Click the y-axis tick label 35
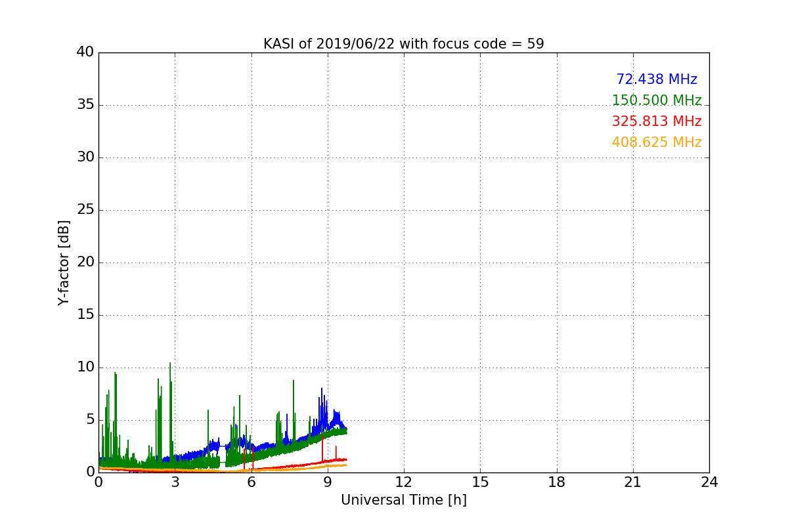 (x=85, y=105)
